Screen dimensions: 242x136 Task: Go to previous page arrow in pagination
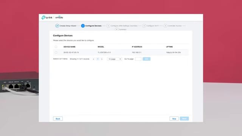pos(93,59)
